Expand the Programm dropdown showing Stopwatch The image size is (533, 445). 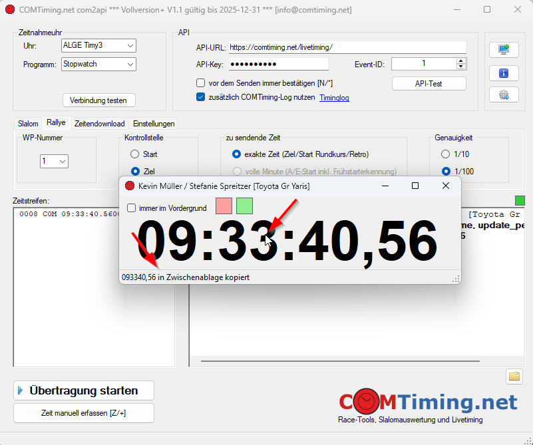point(98,65)
